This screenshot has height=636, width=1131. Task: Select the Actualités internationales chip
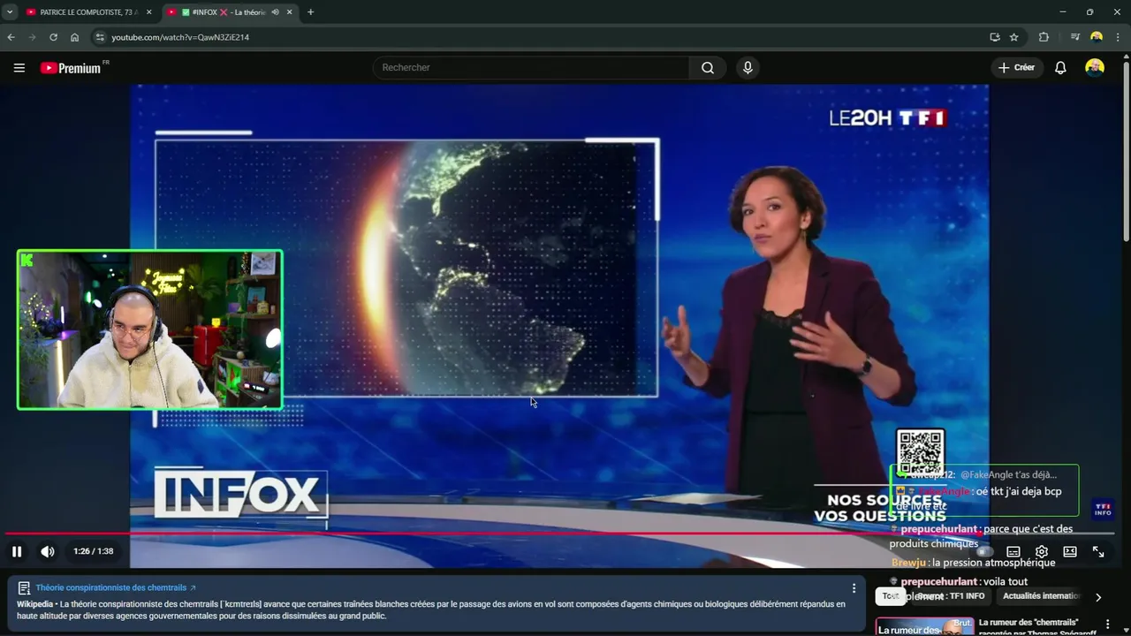point(1040,596)
